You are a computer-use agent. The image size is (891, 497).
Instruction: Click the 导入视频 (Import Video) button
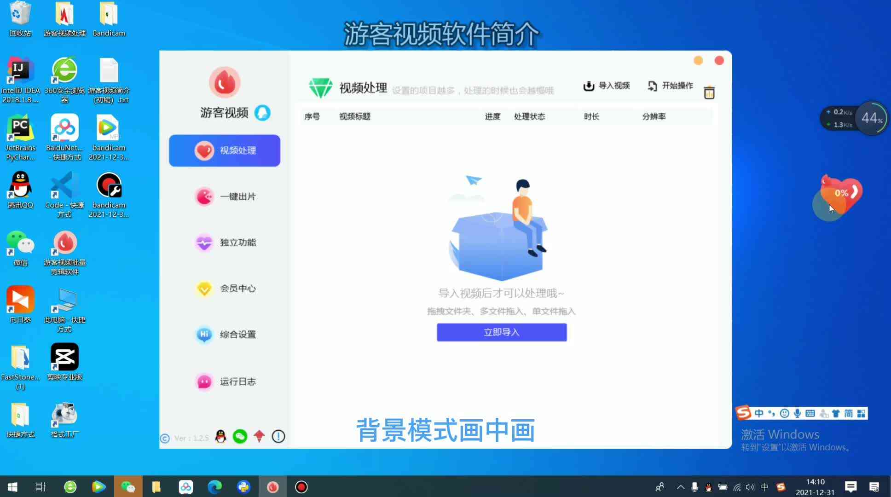607,86
